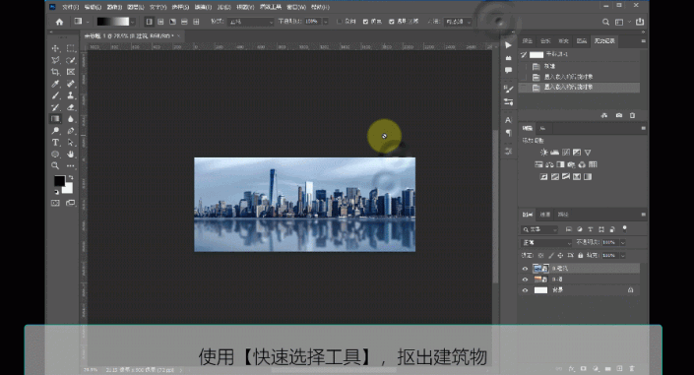Viewport: 694px width, 375px height.
Task: Open the search magnifier at top right
Action: click(x=605, y=22)
